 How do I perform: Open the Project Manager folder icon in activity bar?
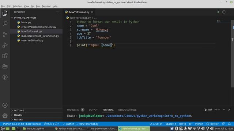(x=5, y=66)
